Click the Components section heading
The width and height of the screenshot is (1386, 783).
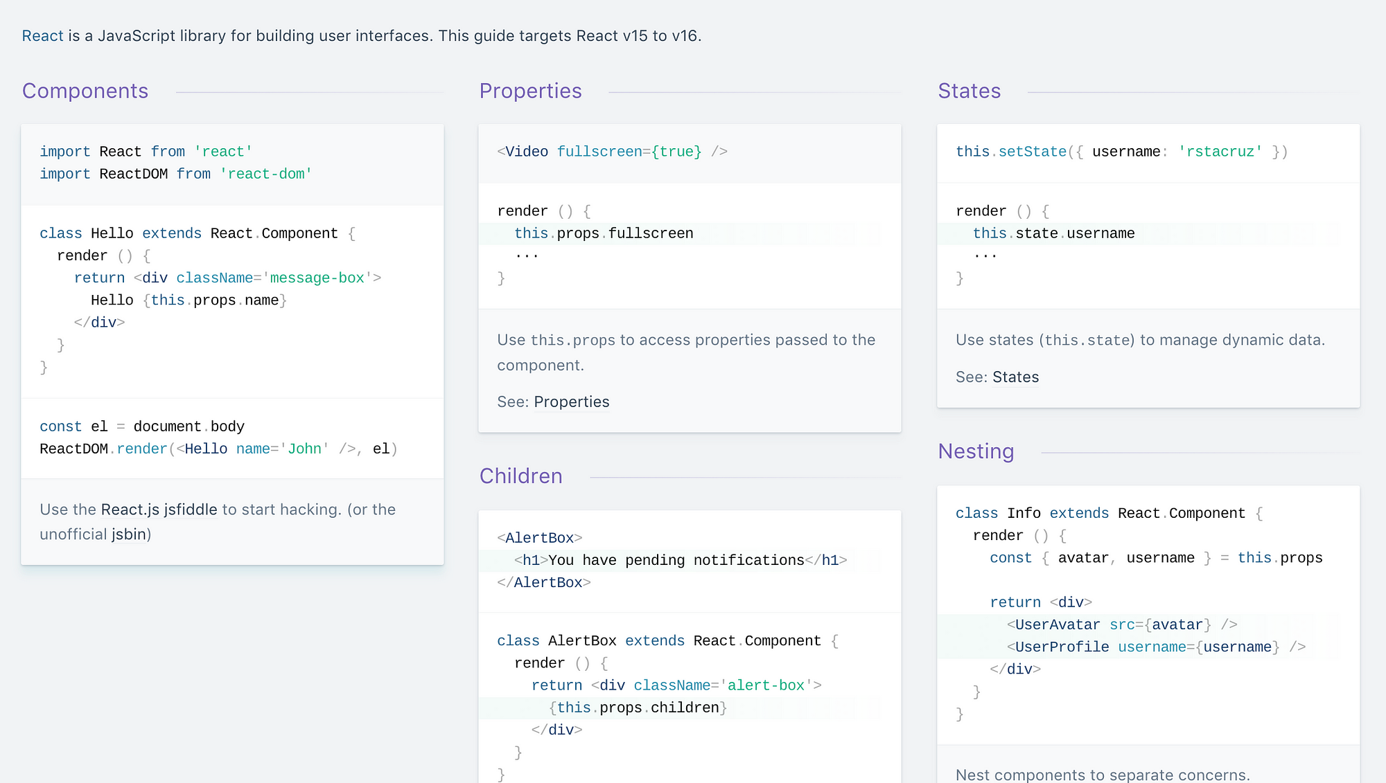(x=85, y=91)
